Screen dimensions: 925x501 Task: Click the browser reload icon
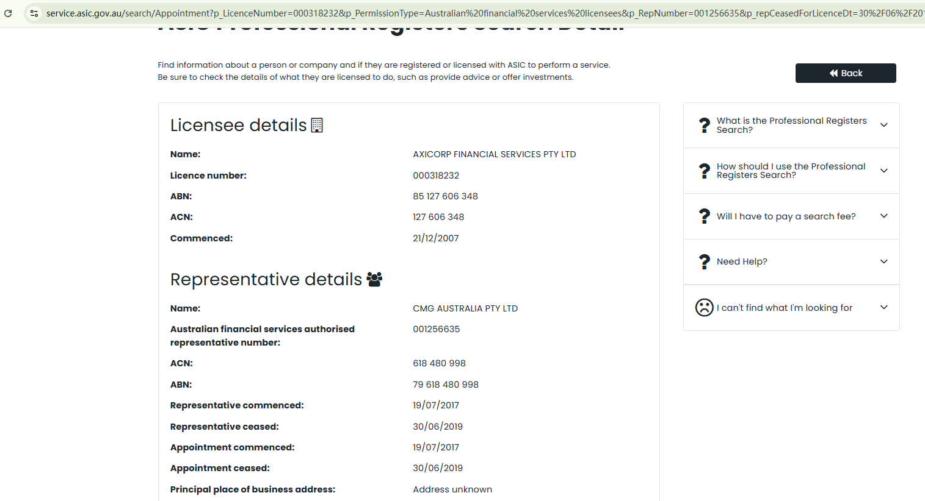click(8, 13)
